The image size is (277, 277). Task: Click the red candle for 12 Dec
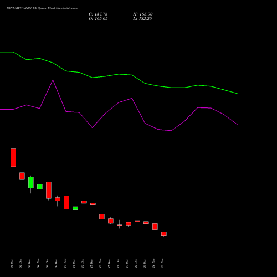click(84, 202)
